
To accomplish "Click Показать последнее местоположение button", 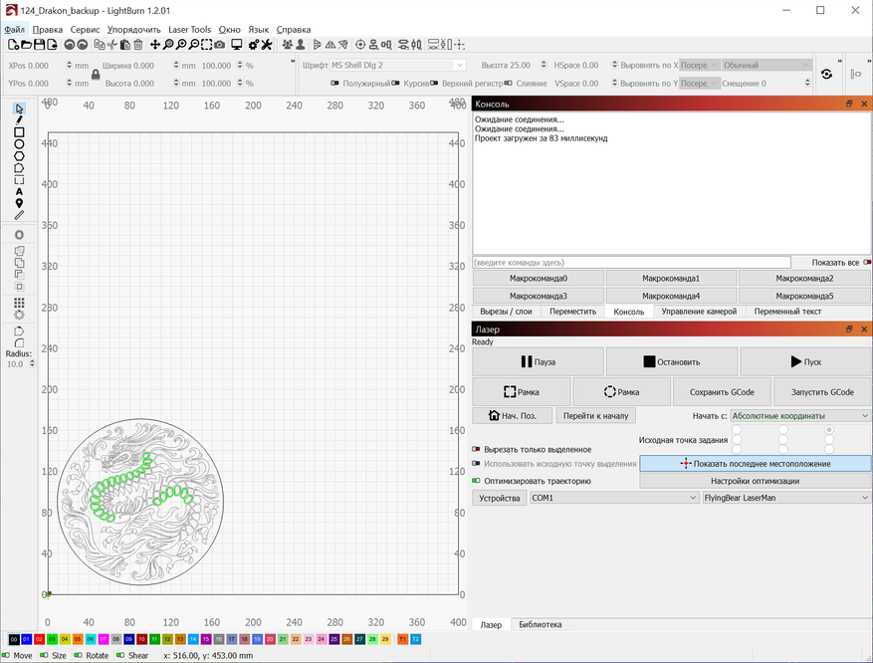I will tap(756, 464).
